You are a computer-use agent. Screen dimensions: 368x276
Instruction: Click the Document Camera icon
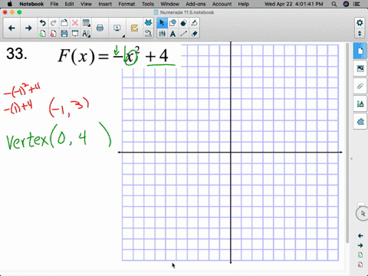pyautogui.click(x=148, y=34)
